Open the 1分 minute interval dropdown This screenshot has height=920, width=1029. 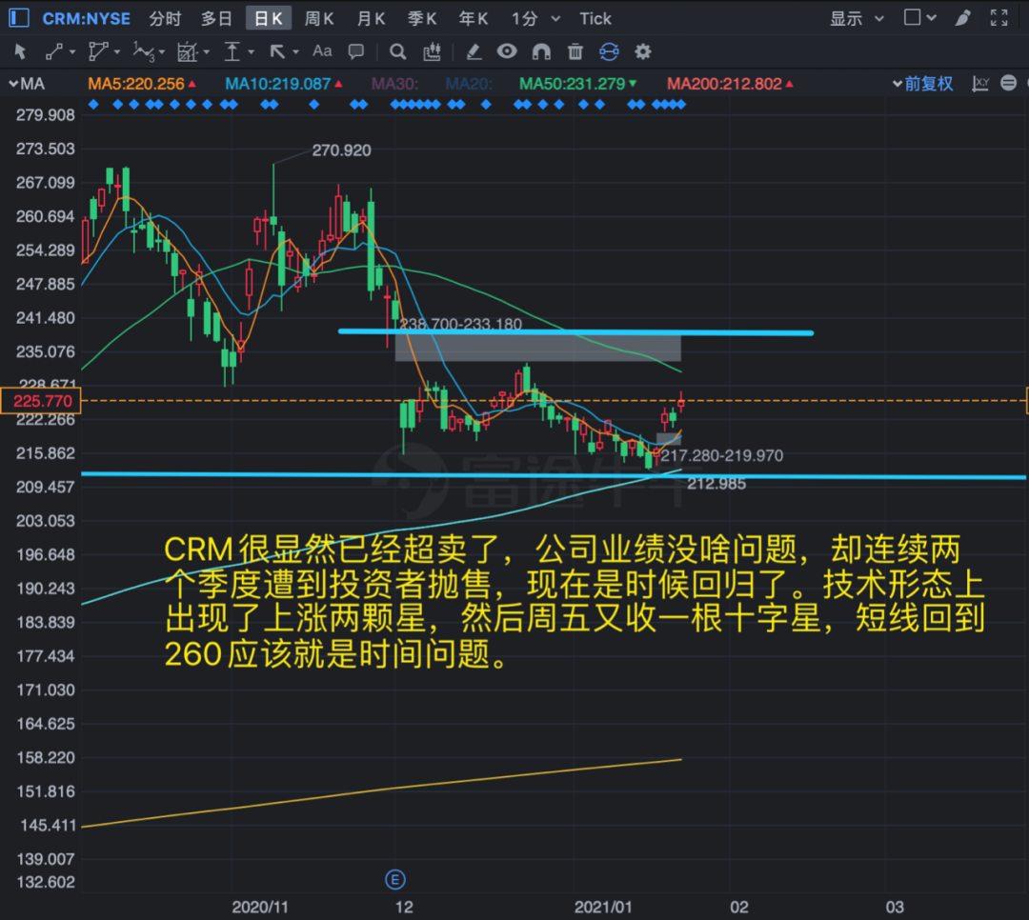(x=536, y=18)
